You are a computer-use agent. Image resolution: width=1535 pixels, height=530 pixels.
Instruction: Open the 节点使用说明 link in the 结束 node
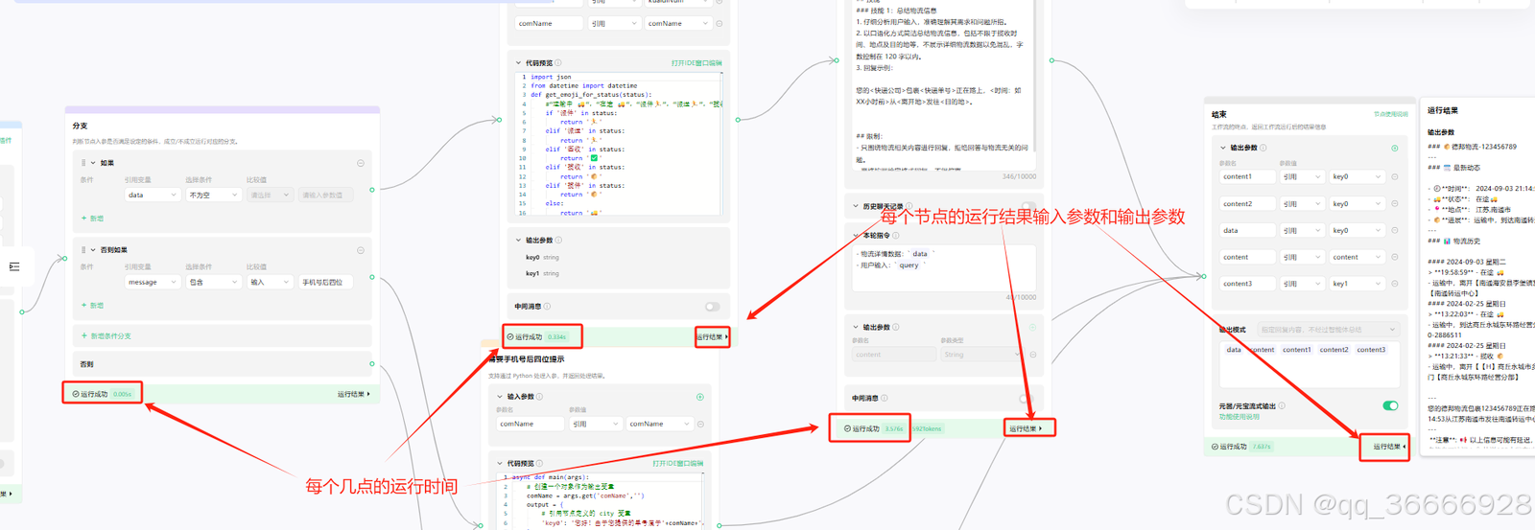1390,114
